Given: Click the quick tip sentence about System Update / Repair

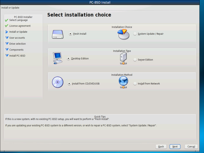Looking at the screenshot, I should [81, 125].
